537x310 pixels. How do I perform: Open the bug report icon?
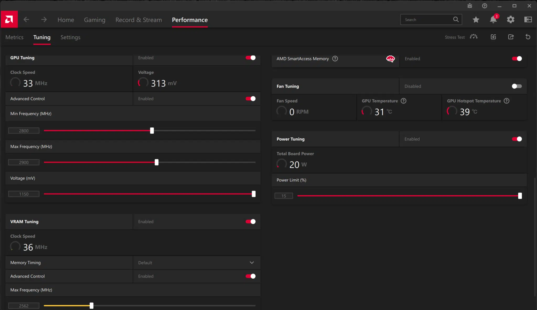[470, 6]
